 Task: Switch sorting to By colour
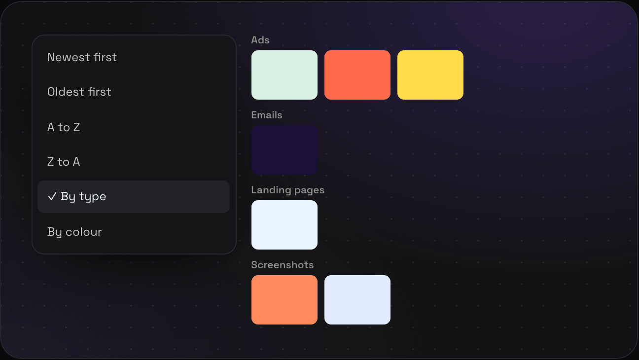[x=134, y=232]
